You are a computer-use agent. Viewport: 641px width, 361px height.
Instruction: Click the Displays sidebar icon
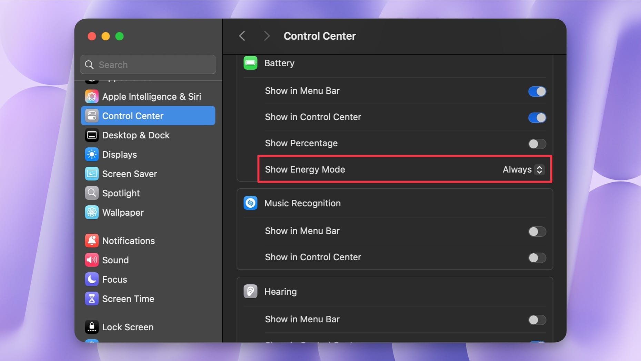pos(92,154)
